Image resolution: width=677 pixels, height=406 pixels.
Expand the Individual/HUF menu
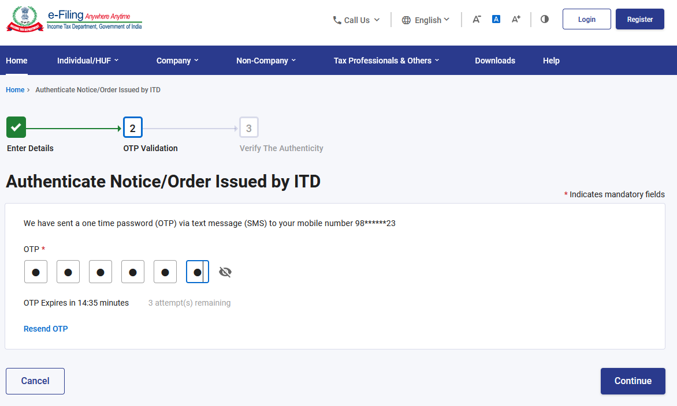[x=88, y=61]
